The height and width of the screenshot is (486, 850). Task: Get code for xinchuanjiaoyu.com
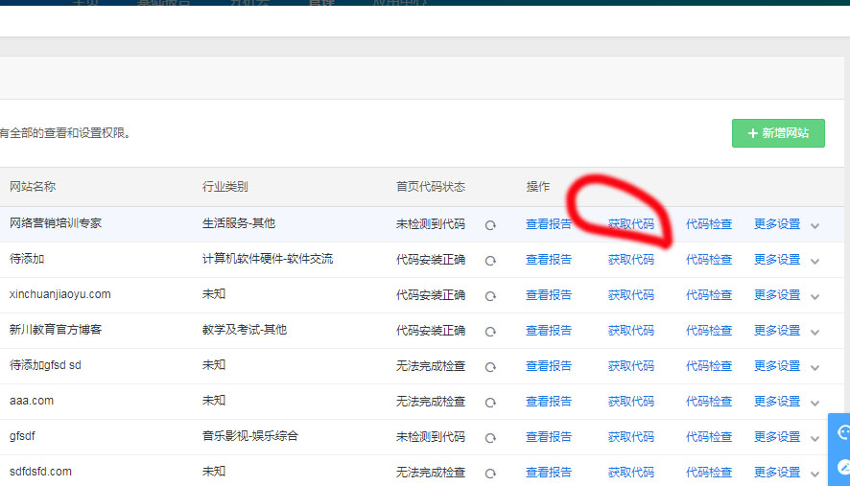tap(631, 295)
